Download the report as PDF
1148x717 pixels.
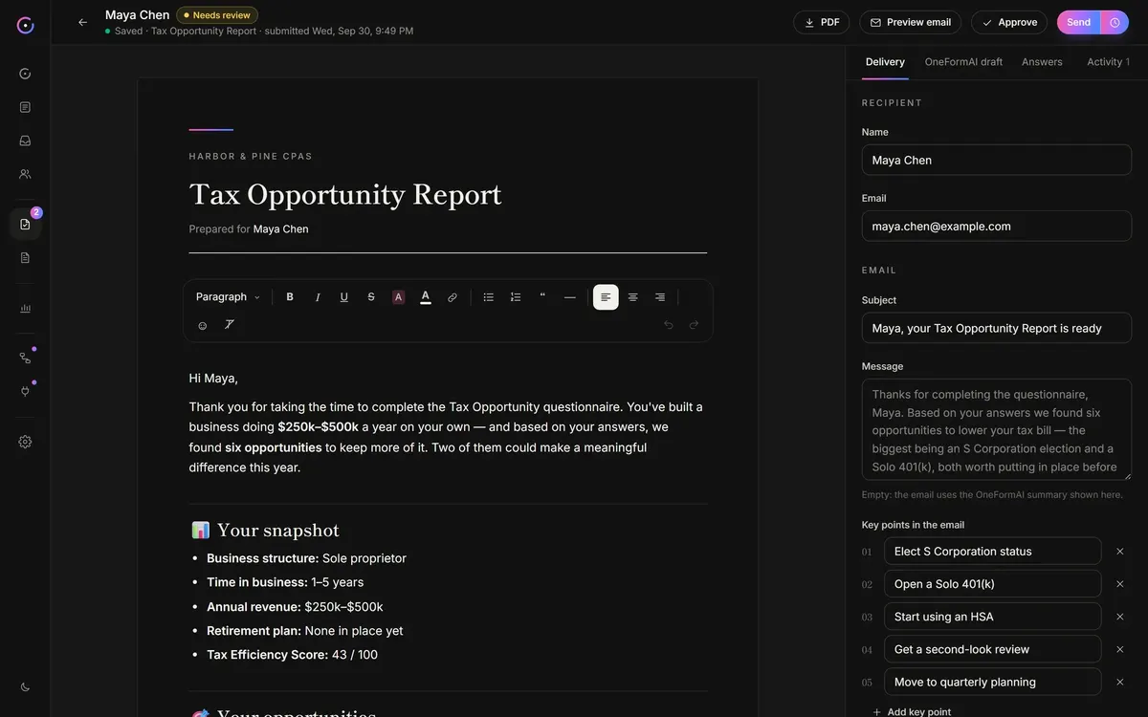tap(821, 22)
